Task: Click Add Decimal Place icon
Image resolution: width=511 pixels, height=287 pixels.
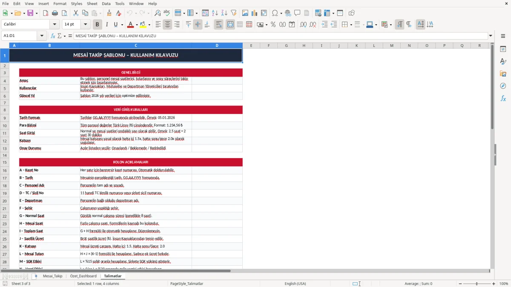Action: [304, 25]
